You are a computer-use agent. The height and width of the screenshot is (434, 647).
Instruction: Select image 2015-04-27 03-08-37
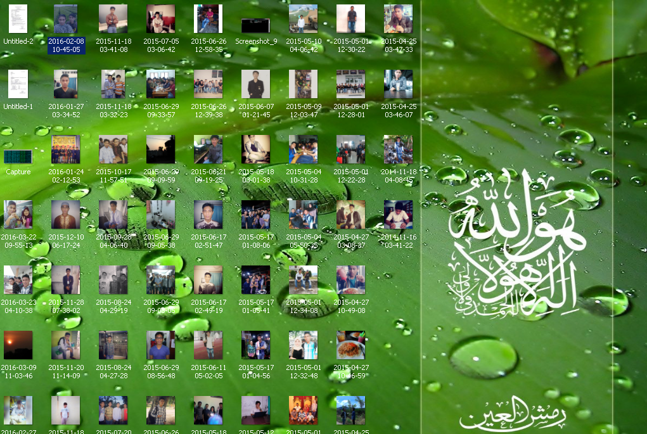pos(350,215)
